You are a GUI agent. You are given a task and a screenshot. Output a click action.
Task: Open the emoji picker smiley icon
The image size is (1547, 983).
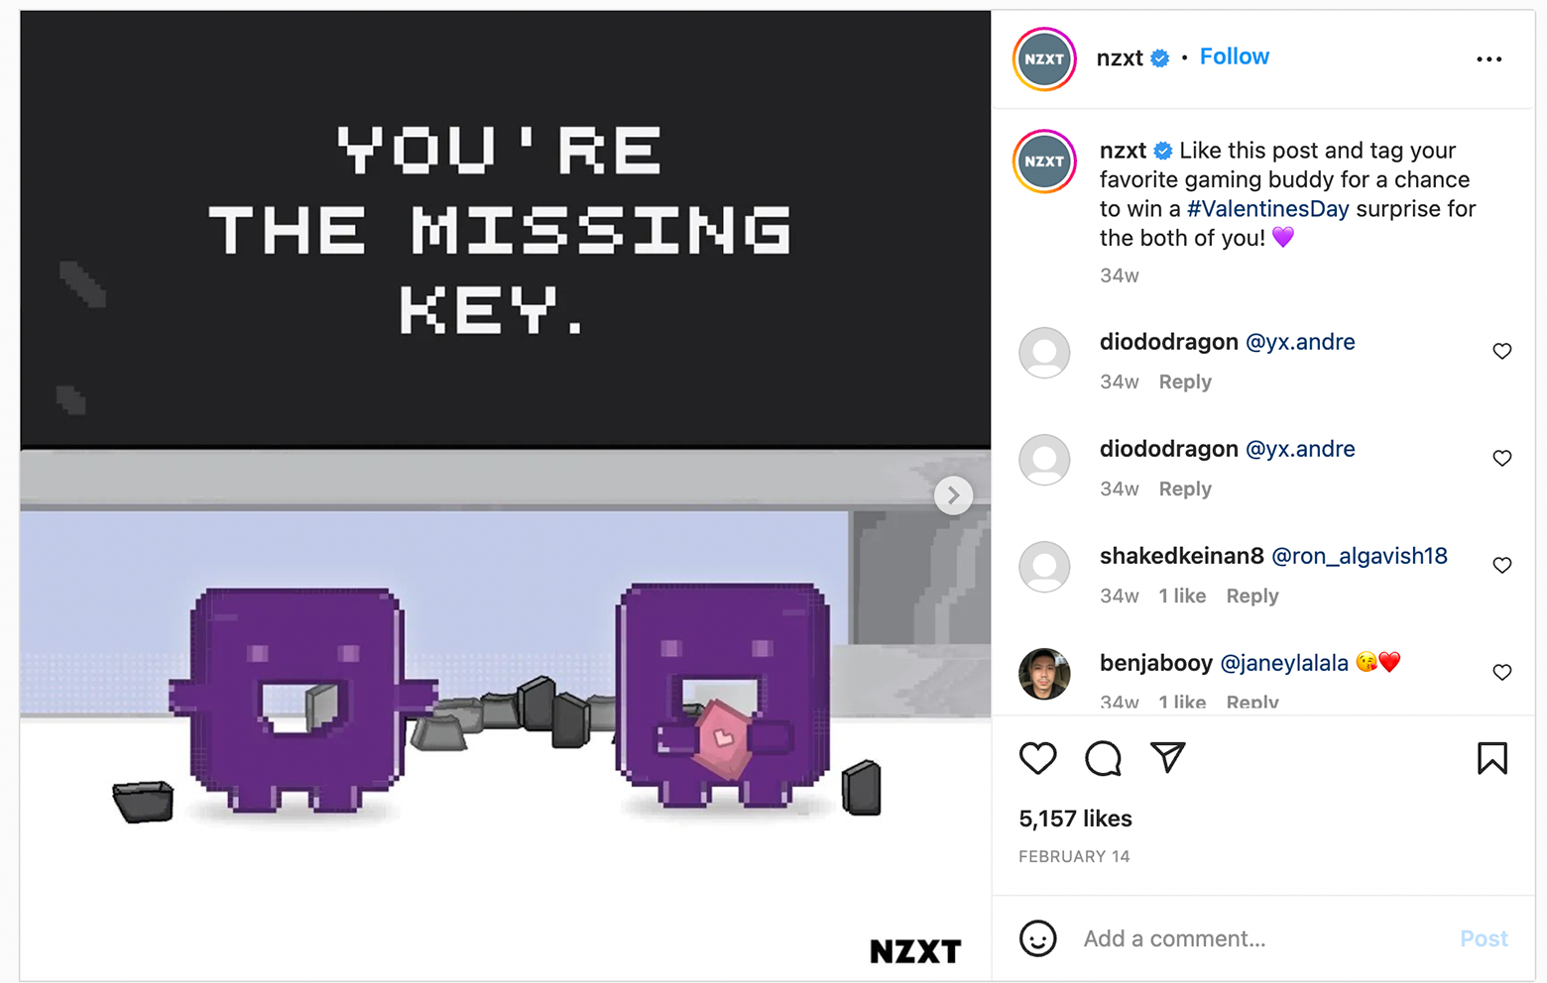[x=1038, y=938]
